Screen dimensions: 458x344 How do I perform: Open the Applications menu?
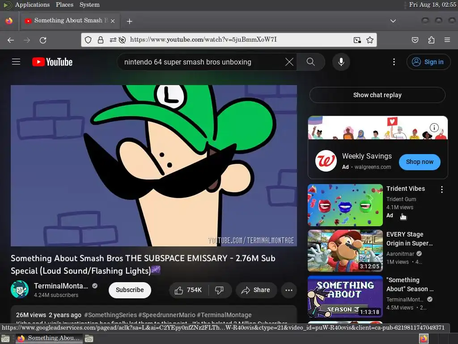[x=32, y=4]
